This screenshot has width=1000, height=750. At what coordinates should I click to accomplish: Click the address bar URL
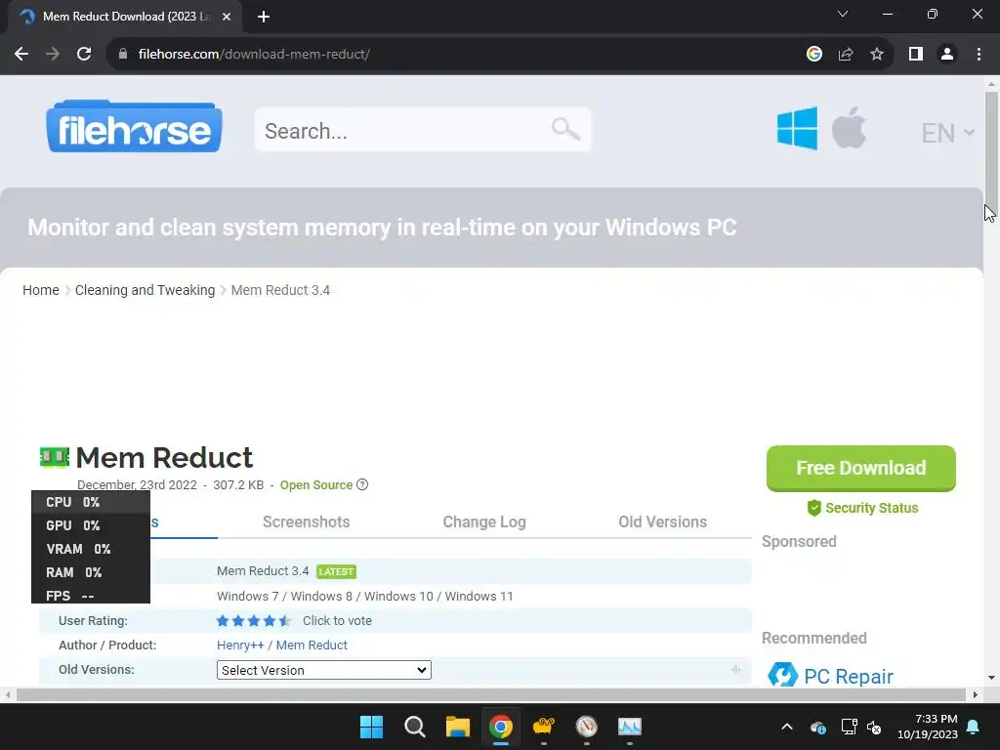click(254, 54)
